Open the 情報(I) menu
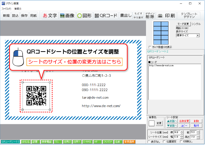Screen dimensions: 205x145 18,9
